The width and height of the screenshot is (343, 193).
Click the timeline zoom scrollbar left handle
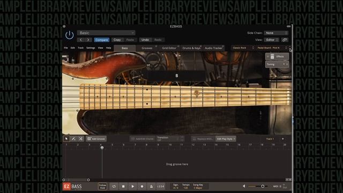point(64,180)
